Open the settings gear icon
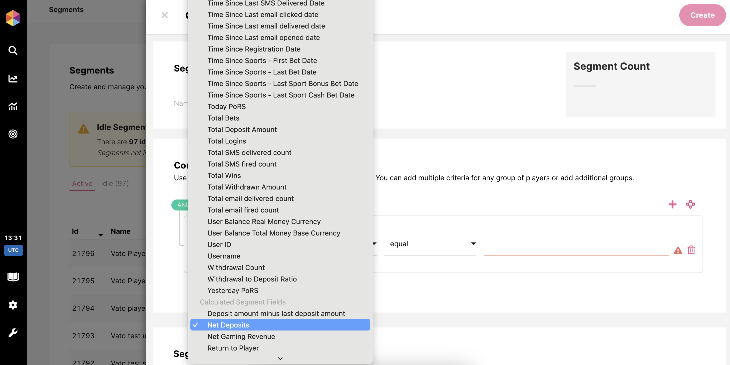 [x=13, y=305]
